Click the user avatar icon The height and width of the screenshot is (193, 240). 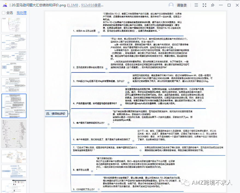point(171,5)
